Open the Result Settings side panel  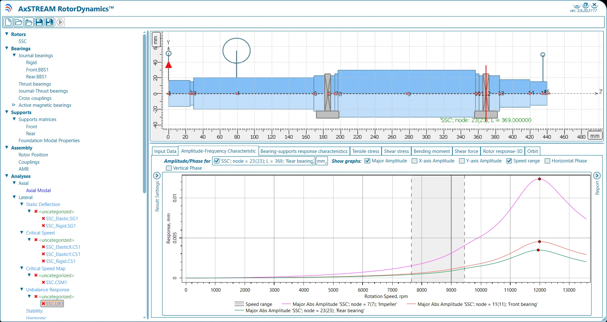click(x=157, y=176)
